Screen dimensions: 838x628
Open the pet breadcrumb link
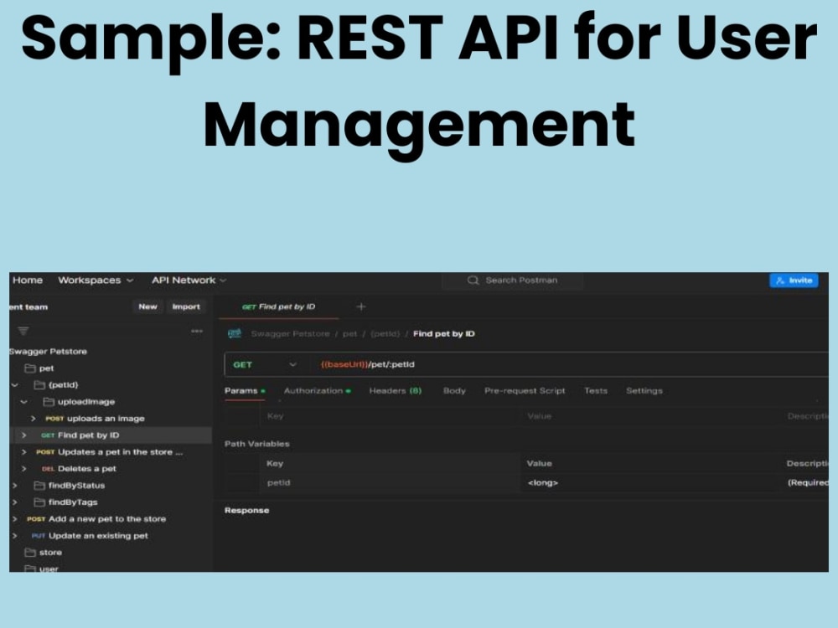coord(349,334)
